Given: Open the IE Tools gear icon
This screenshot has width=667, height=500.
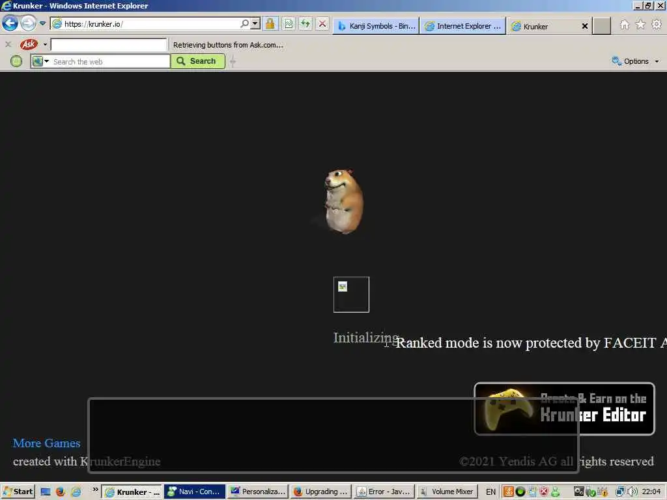Looking at the screenshot, I should 657,25.
